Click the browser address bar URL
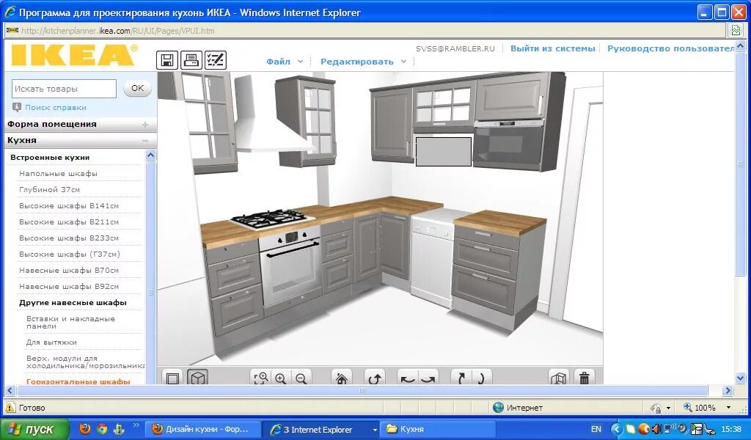 (x=118, y=31)
